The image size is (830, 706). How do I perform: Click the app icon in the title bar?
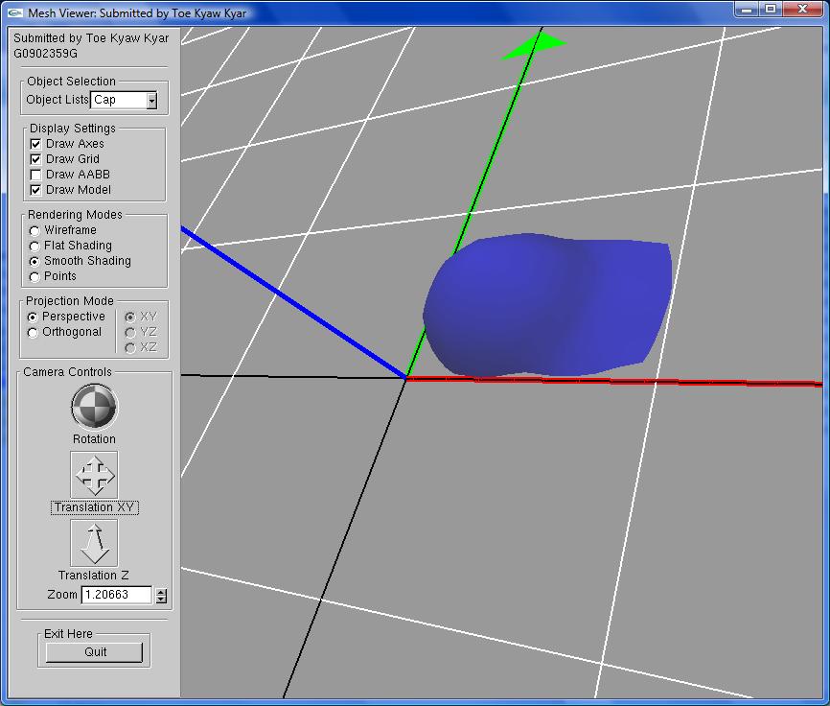[16, 12]
